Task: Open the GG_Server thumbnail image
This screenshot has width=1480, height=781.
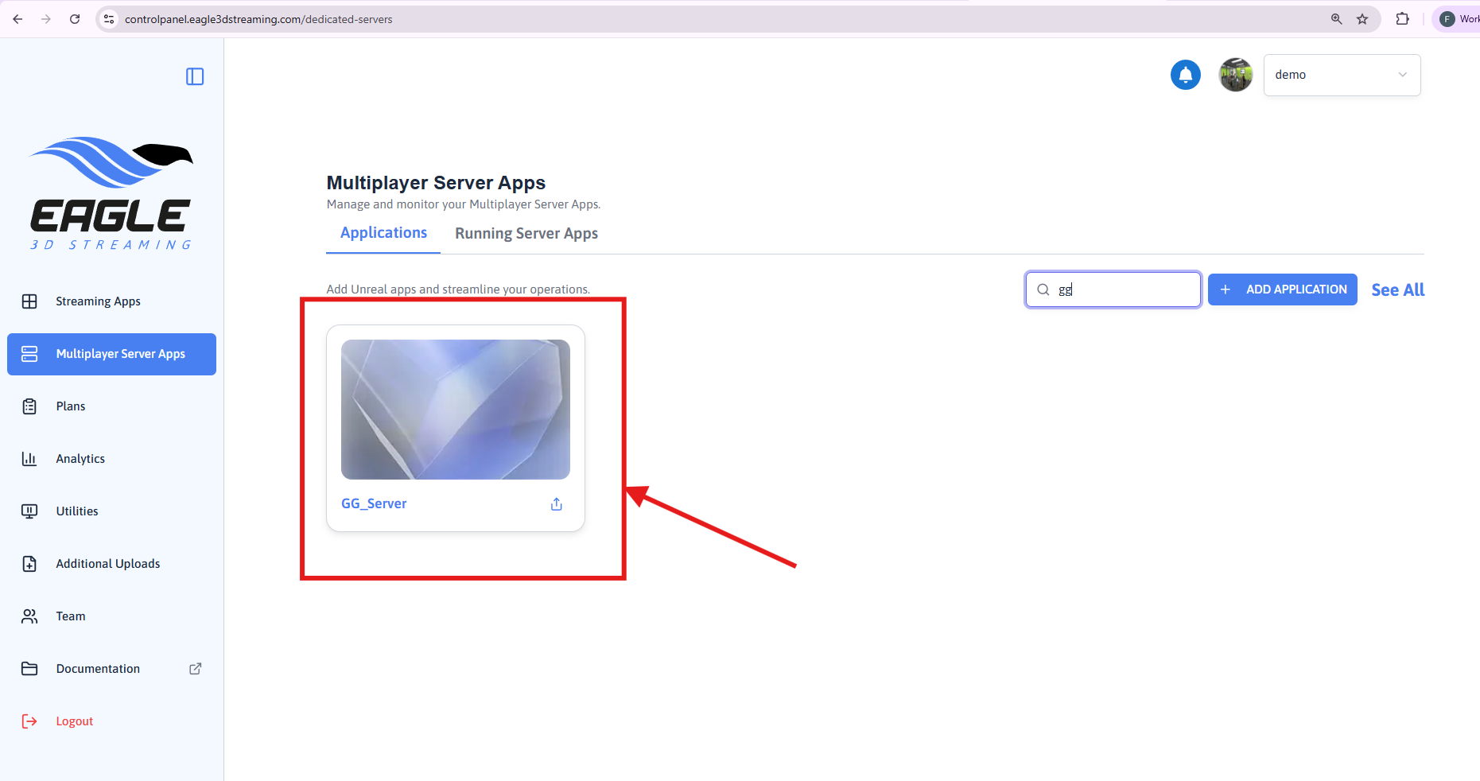Action: [455, 410]
